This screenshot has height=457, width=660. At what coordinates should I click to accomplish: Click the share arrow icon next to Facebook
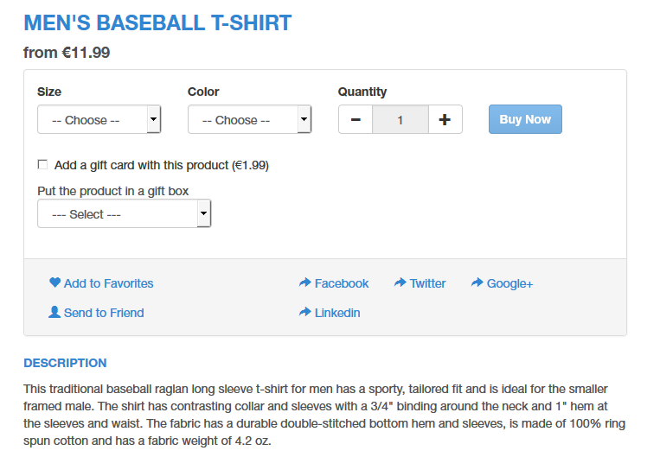[x=305, y=282]
